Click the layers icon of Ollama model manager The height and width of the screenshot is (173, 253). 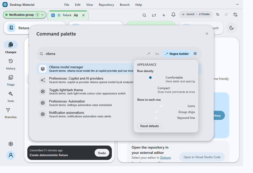point(43,69)
